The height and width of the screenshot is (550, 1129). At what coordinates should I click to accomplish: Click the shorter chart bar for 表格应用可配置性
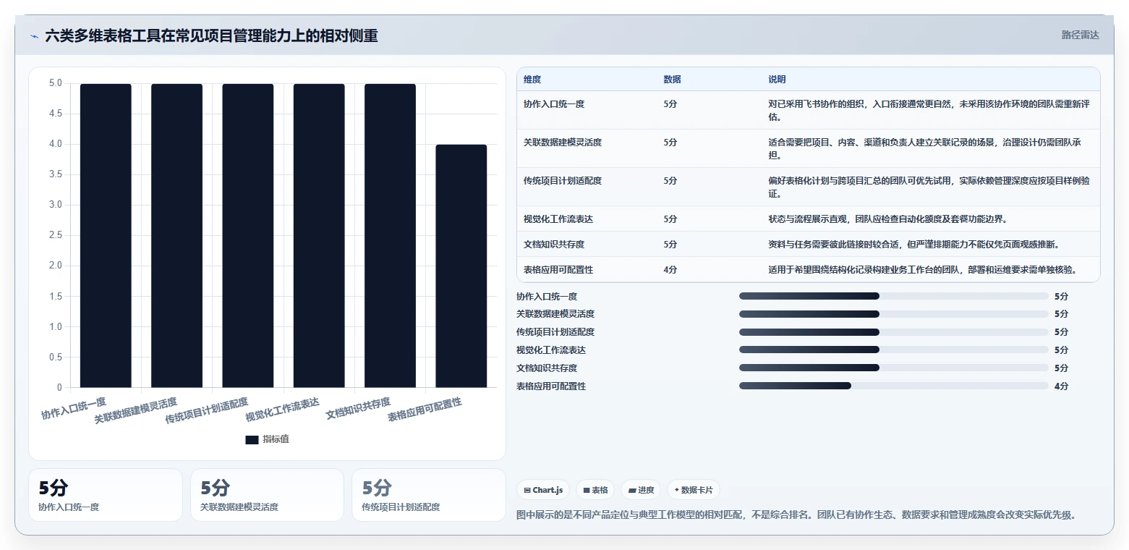click(x=461, y=266)
